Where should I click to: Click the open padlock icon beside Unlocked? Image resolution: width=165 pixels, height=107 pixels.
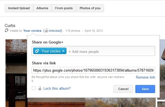(46, 30)
